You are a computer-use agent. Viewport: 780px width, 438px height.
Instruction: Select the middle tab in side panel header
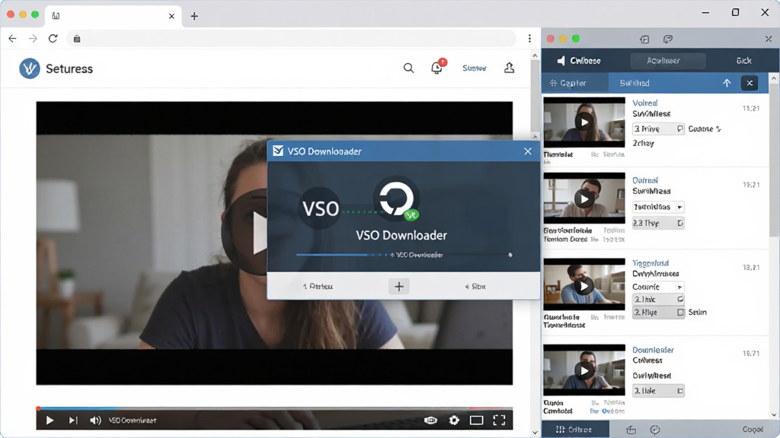667,61
